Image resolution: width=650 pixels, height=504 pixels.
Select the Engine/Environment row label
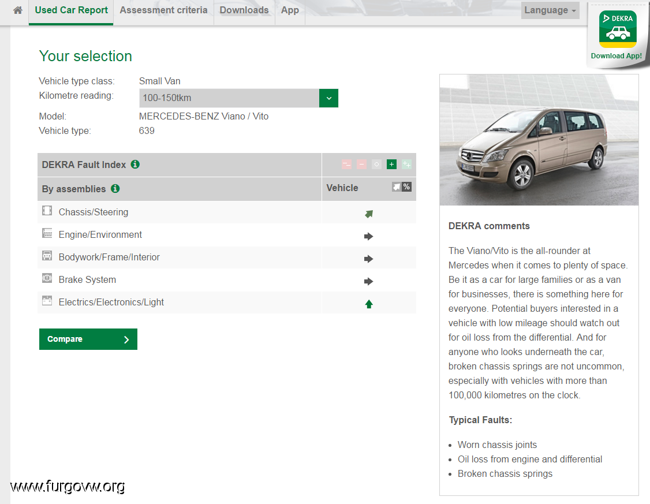coord(100,234)
